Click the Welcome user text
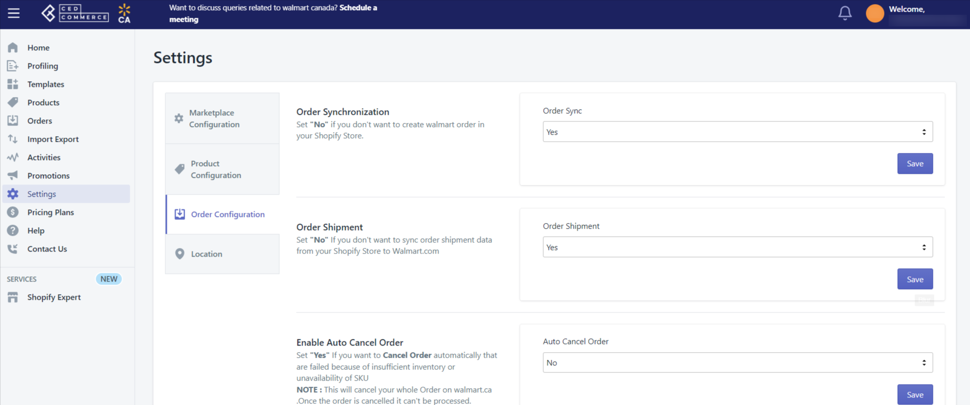 pyautogui.click(x=906, y=9)
